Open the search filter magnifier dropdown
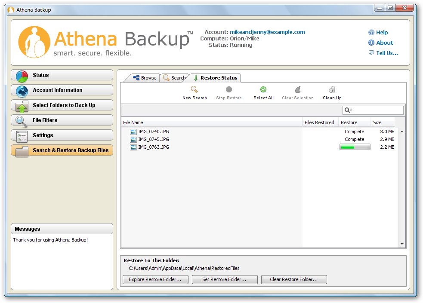The height and width of the screenshot is (303, 423). point(348,110)
